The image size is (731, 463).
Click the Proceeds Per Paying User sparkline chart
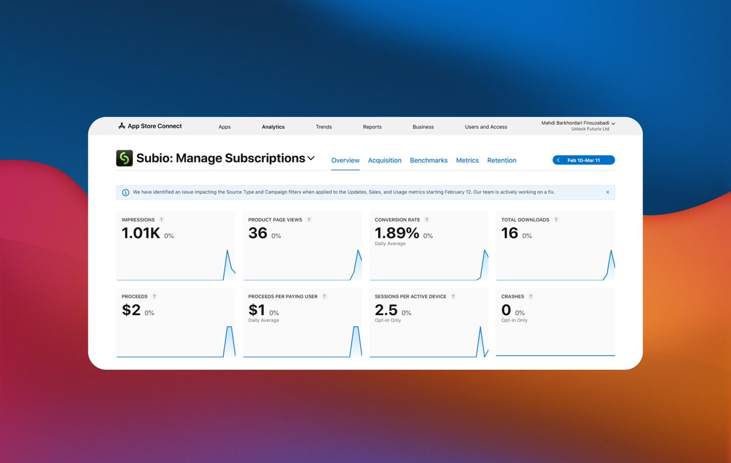(302, 341)
